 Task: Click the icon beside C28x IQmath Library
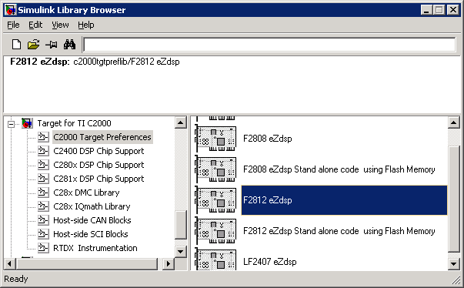(43, 206)
